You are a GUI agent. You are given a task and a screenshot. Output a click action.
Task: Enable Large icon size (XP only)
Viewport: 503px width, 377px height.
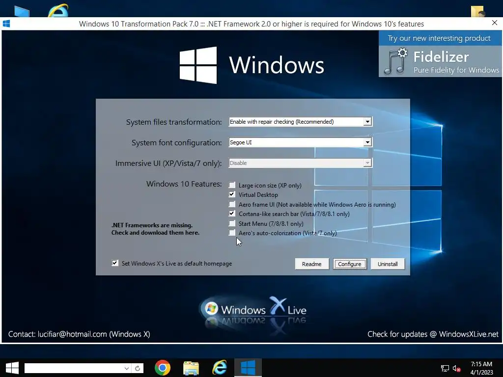tap(232, 185)
